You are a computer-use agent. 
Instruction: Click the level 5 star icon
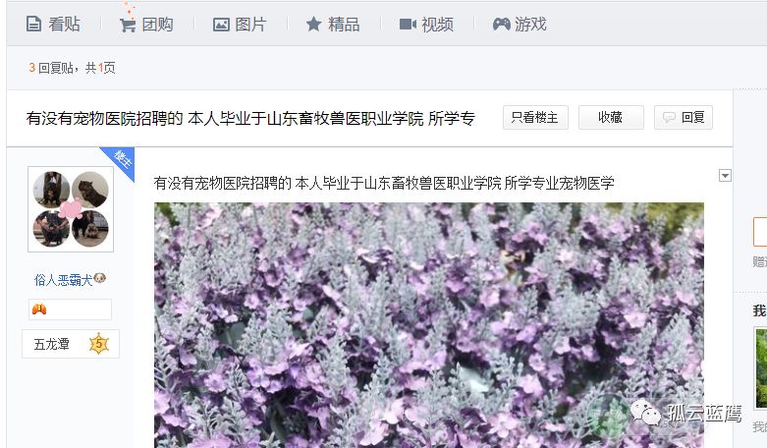click(x=99, y=344)
